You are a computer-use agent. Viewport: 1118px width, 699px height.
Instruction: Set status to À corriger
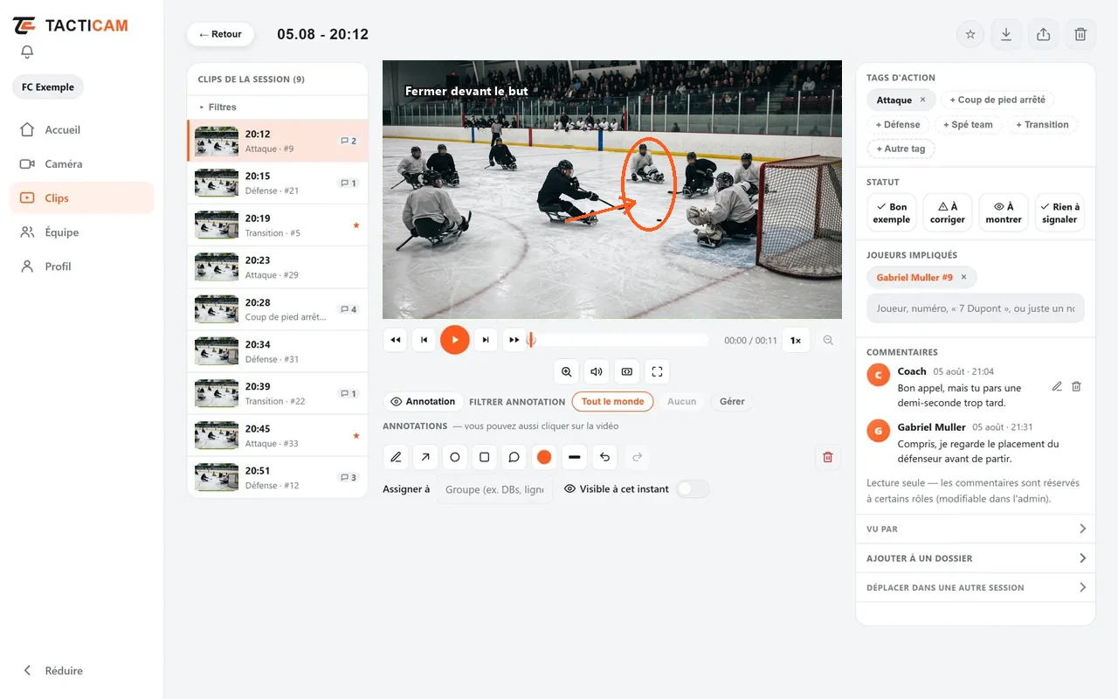(948, 213)
